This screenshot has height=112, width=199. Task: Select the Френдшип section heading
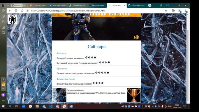pos(62,68)
